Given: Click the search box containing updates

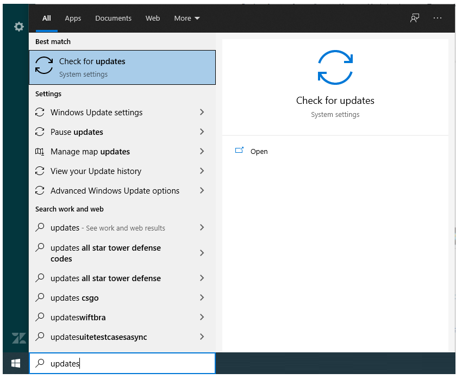Looking at the screenshot, I should click(122, 363).
